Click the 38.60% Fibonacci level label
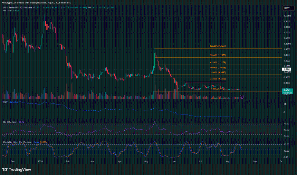This screenshot has height=175, width=297. 218,73
